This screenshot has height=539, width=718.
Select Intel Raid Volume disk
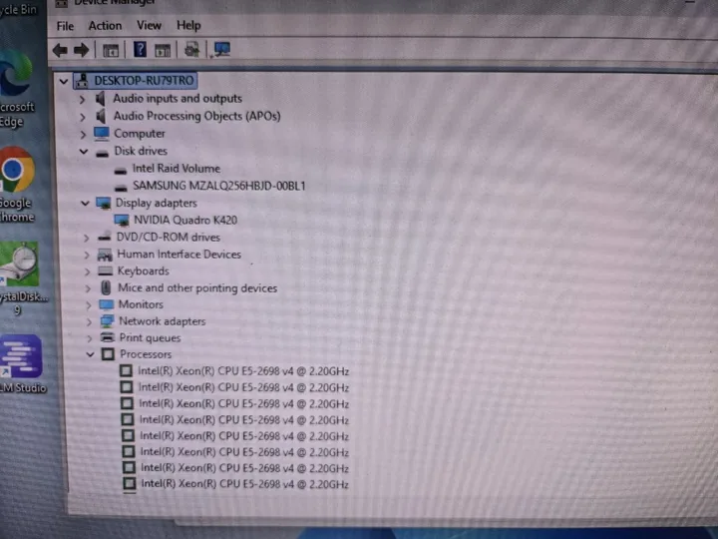tap(177, 169)
